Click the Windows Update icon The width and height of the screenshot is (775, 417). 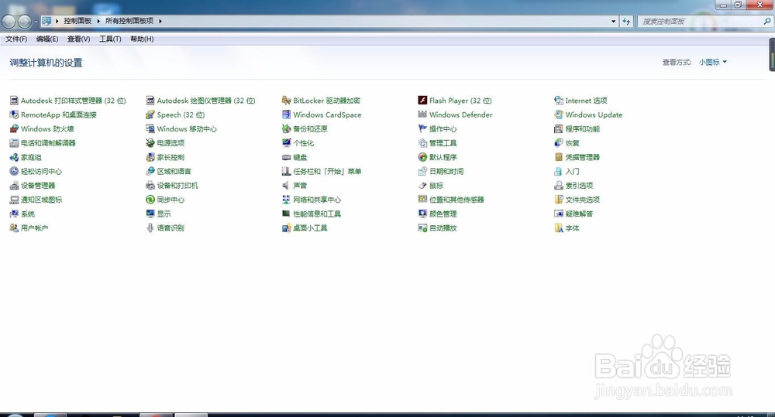(559, 115)
